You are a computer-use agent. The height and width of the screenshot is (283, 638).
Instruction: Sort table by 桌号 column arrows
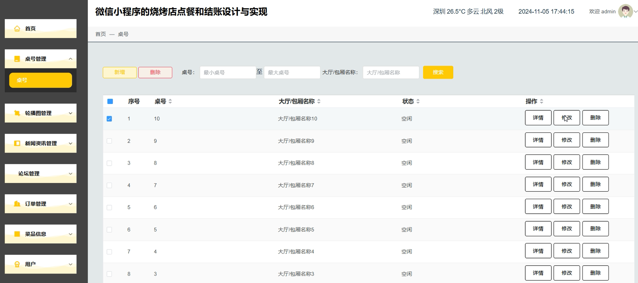click(170, 101)
